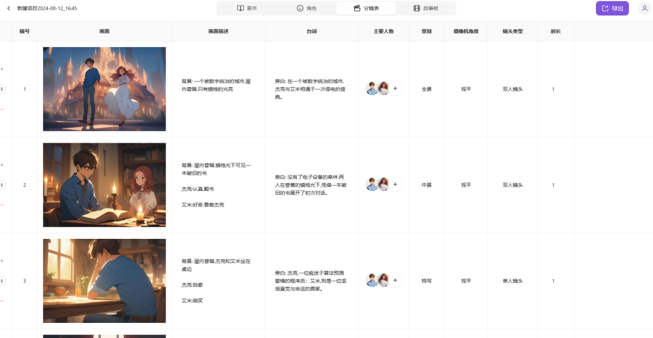Open the 故事板 tab
Image resolution: width=653 pixels, height=338 pixels.
[x=426, y=8]
